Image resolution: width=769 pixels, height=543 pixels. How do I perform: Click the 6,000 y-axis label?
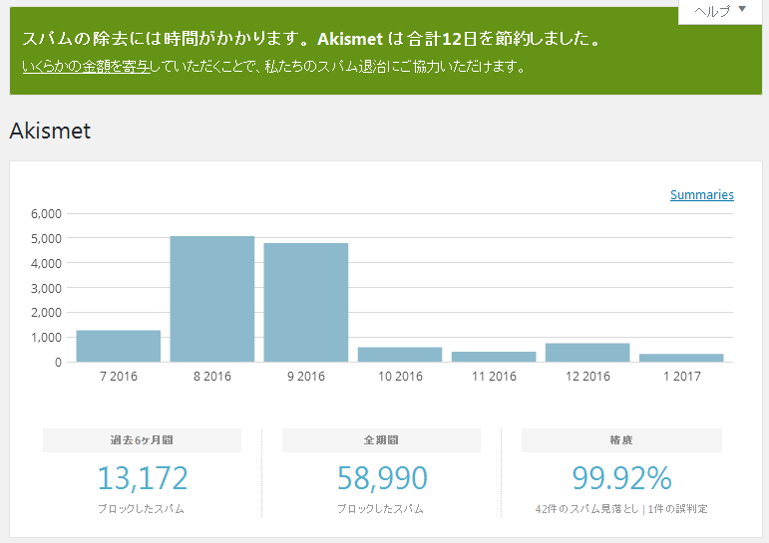point(46,213)
